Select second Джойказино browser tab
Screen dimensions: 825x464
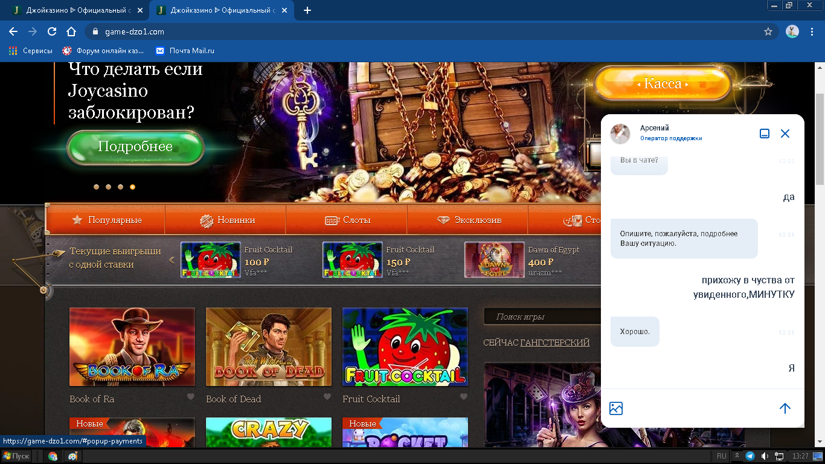[222, 10]
